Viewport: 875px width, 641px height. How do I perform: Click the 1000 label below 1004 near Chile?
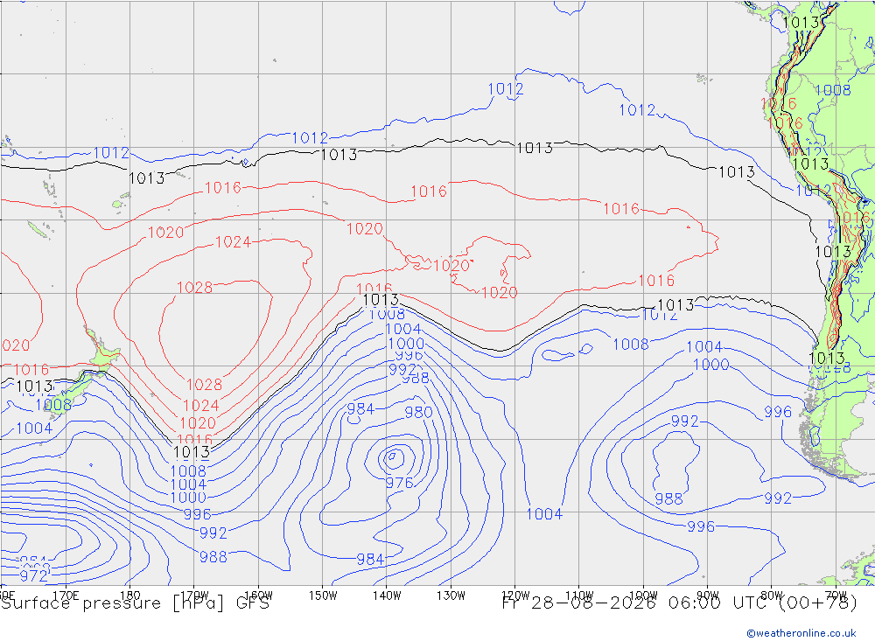pos(710,365)
